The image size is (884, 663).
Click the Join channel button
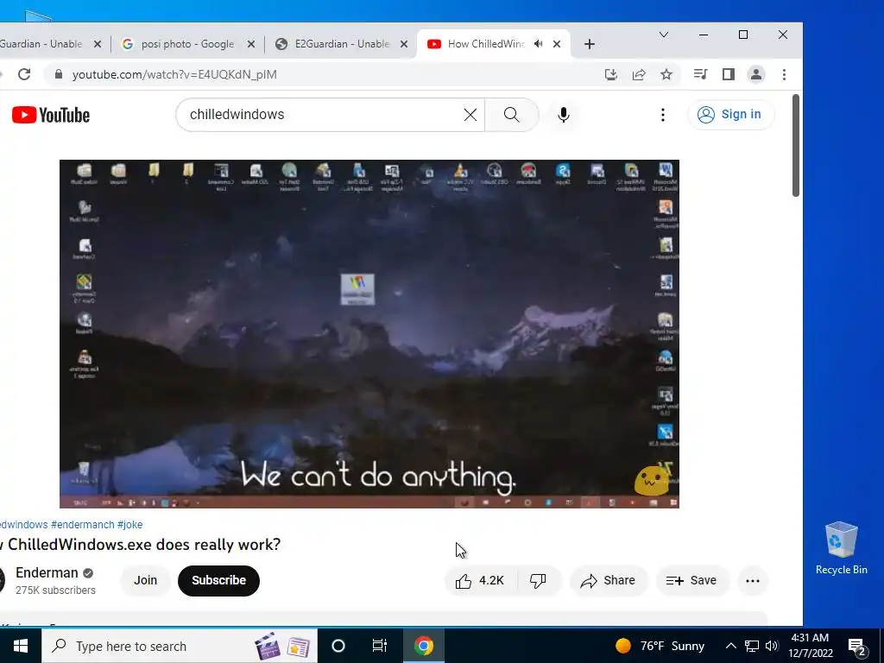(145, 581)
